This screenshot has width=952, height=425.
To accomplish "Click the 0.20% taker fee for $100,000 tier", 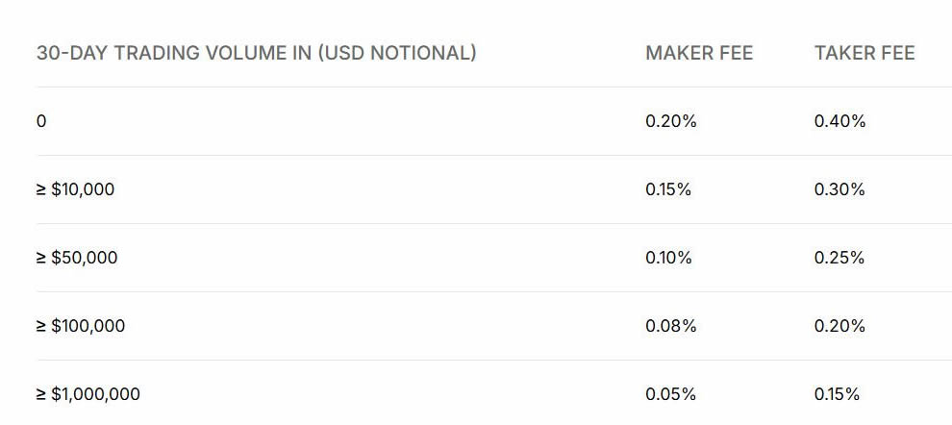I will tap(839, 326).
